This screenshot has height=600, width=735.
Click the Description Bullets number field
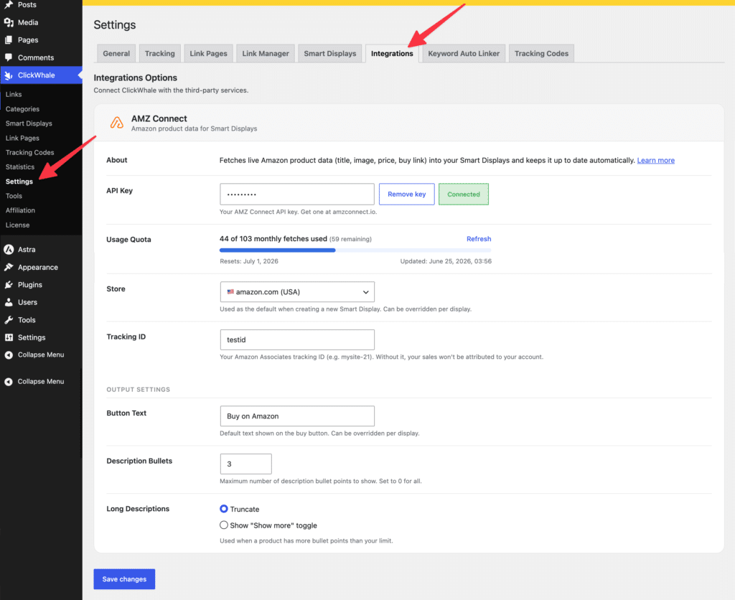coord(246,464)
